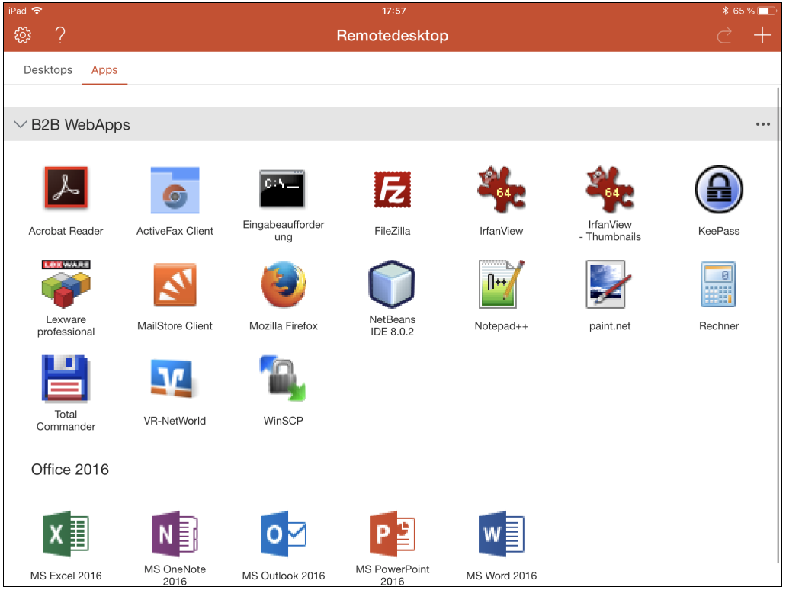Launch the Total Commander floppy icon
Viewport: 786px width, 590px height.
[66, 378]
